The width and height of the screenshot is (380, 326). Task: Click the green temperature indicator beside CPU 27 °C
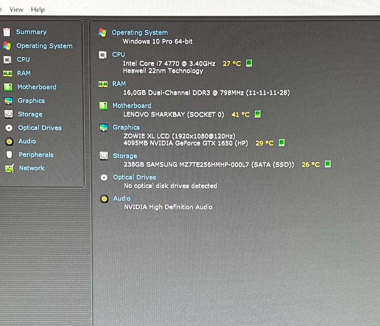(249, 63)
